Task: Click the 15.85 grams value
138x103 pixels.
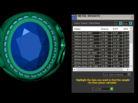Action: 104,36
